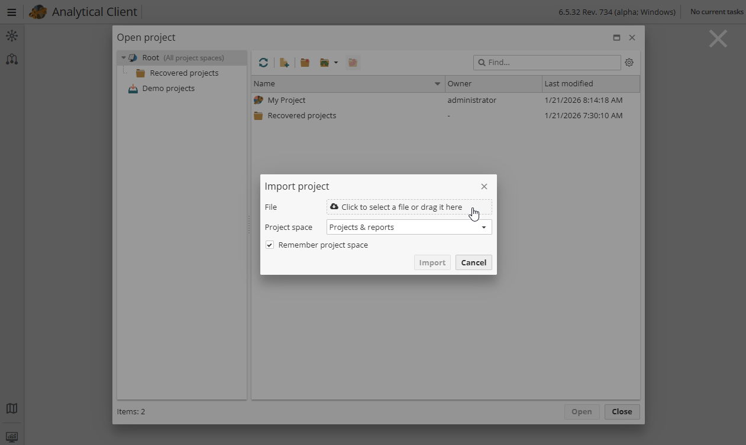Collapse the Root tree node
The width and height of the screenshot is (746, 445).
tap(124, 57)
